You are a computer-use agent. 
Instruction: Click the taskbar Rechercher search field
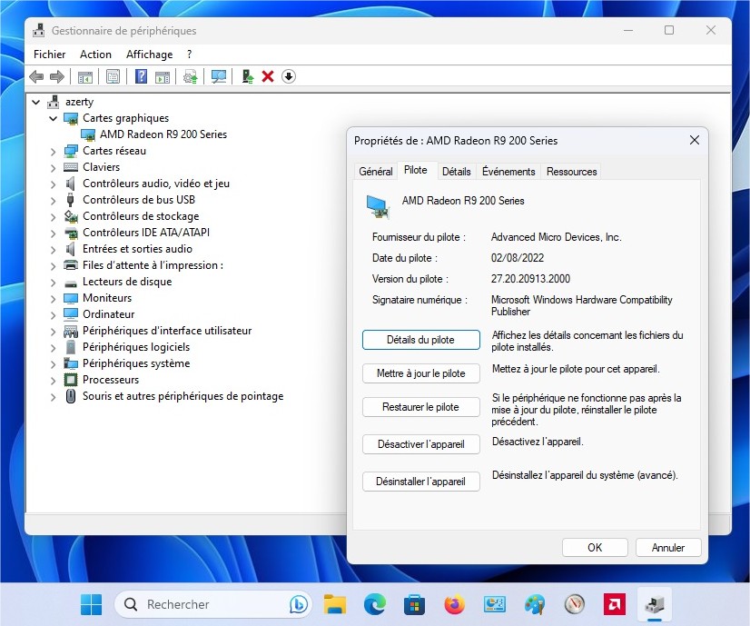point(213,604)
